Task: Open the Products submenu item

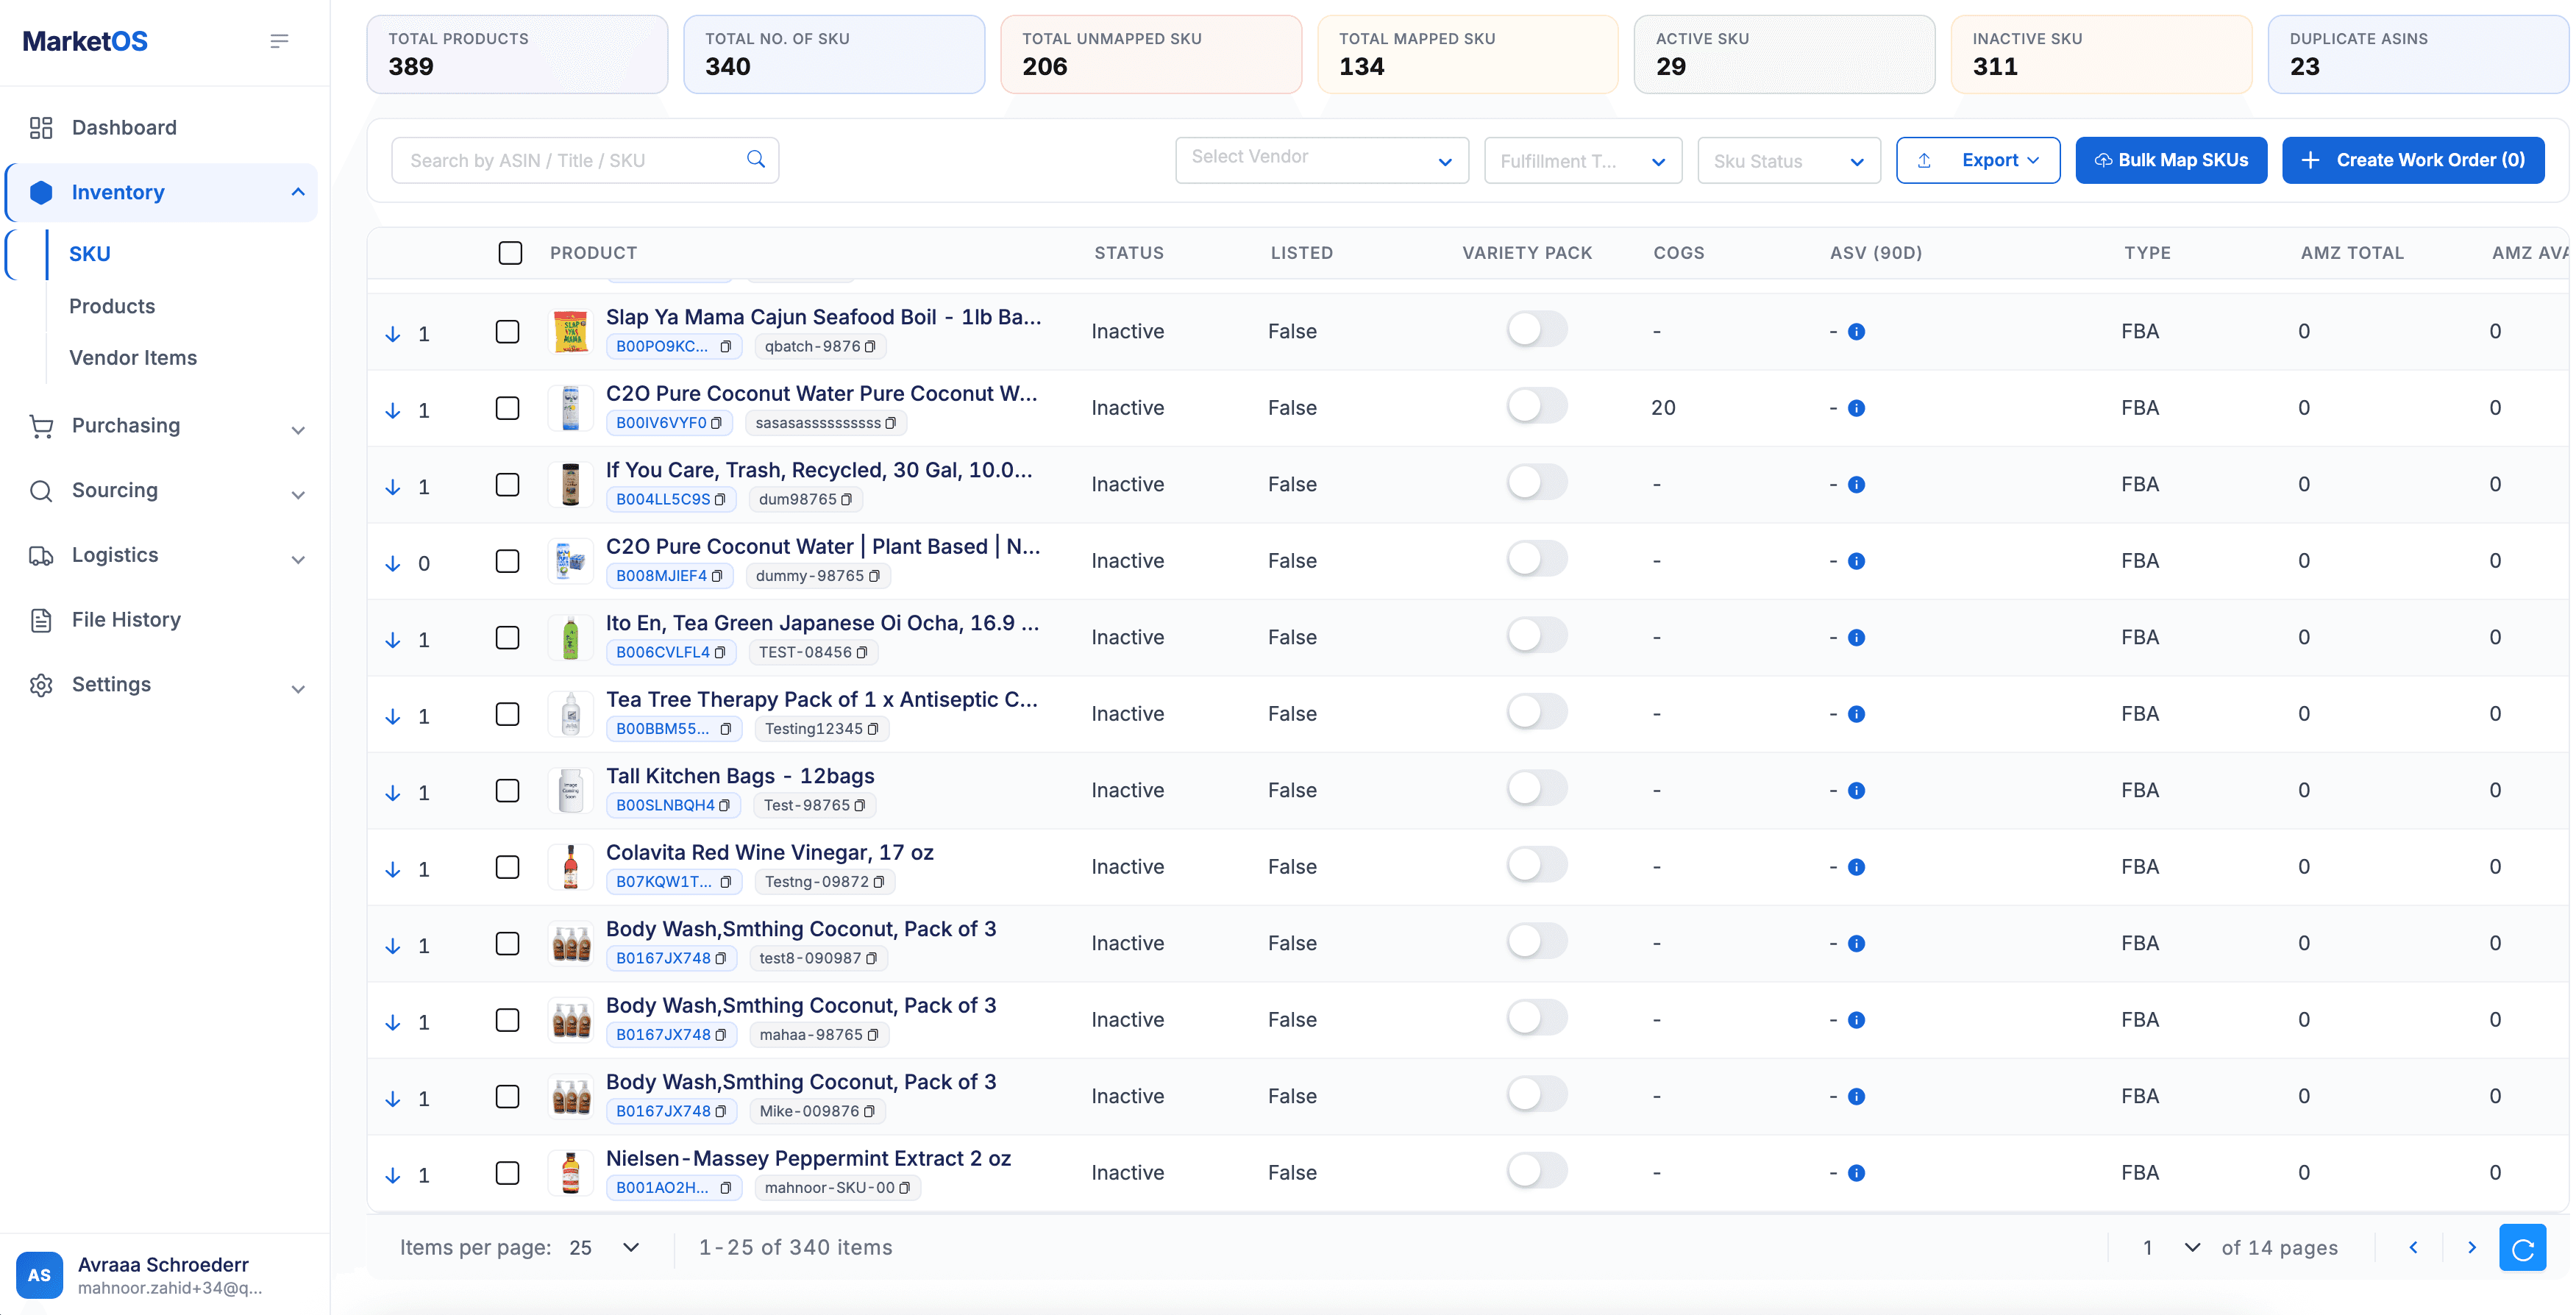Action: [x=112, y=306]
